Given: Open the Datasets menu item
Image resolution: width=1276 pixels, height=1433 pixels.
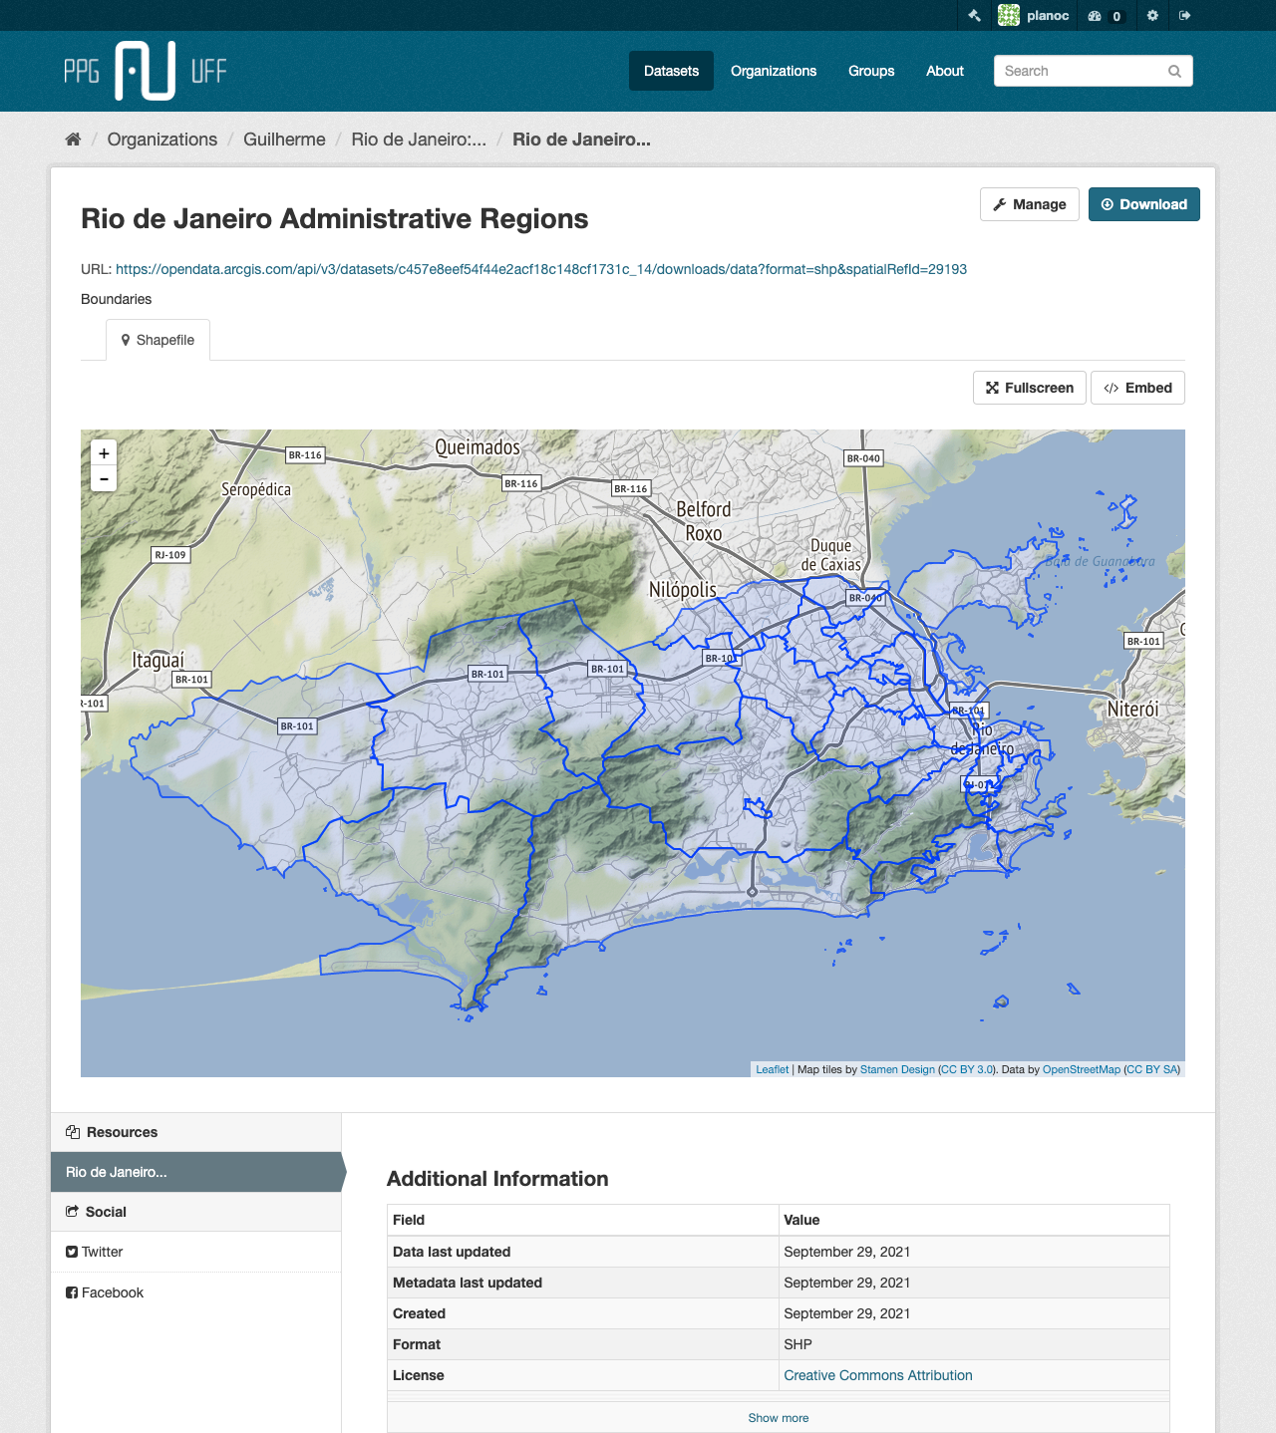Looking at the screenshot, I should click(671, 71).
